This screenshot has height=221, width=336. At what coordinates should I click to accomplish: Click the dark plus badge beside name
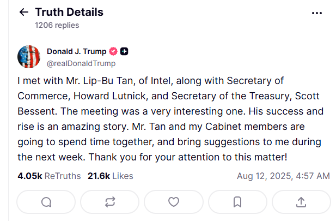[x=124, y=51]
